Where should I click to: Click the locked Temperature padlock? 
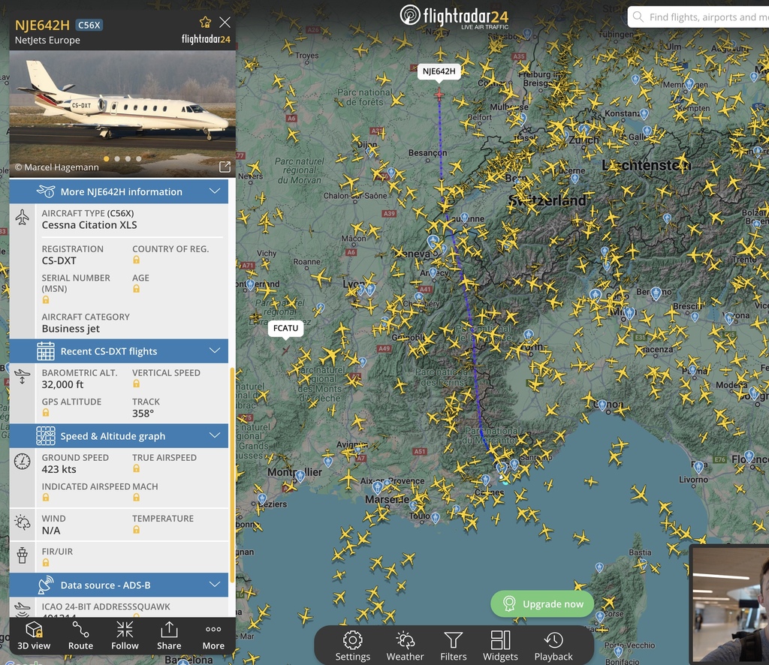[137, 530]
